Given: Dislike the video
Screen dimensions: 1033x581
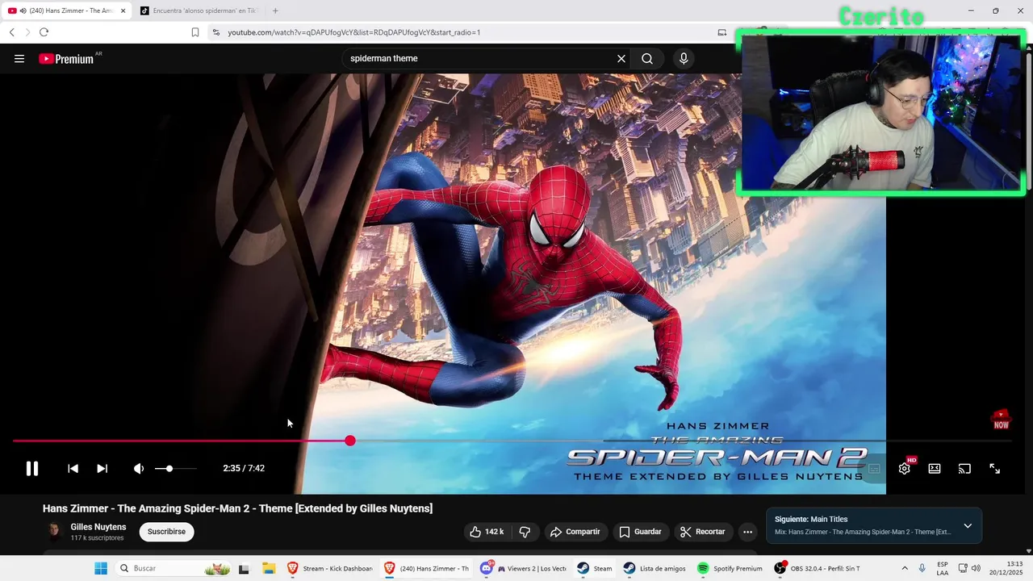Looking at the screenshot, I should point(525,532).
